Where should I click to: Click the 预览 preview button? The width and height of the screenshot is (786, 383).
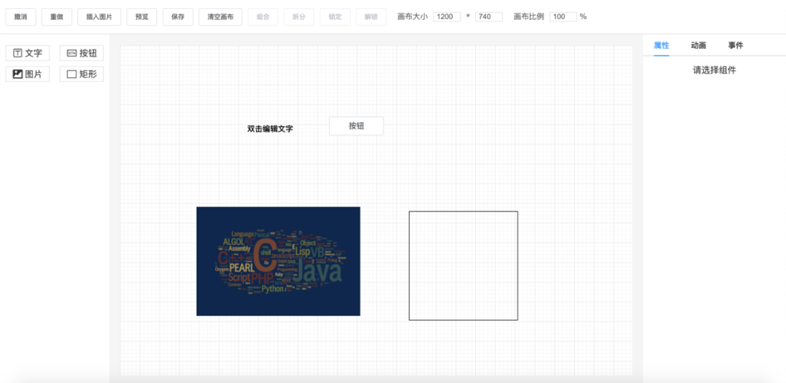pos(142,17)
